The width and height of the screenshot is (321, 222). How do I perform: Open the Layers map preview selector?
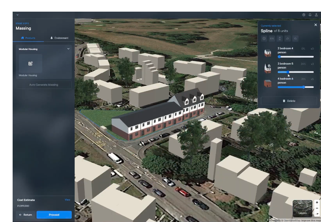point(302,208)
